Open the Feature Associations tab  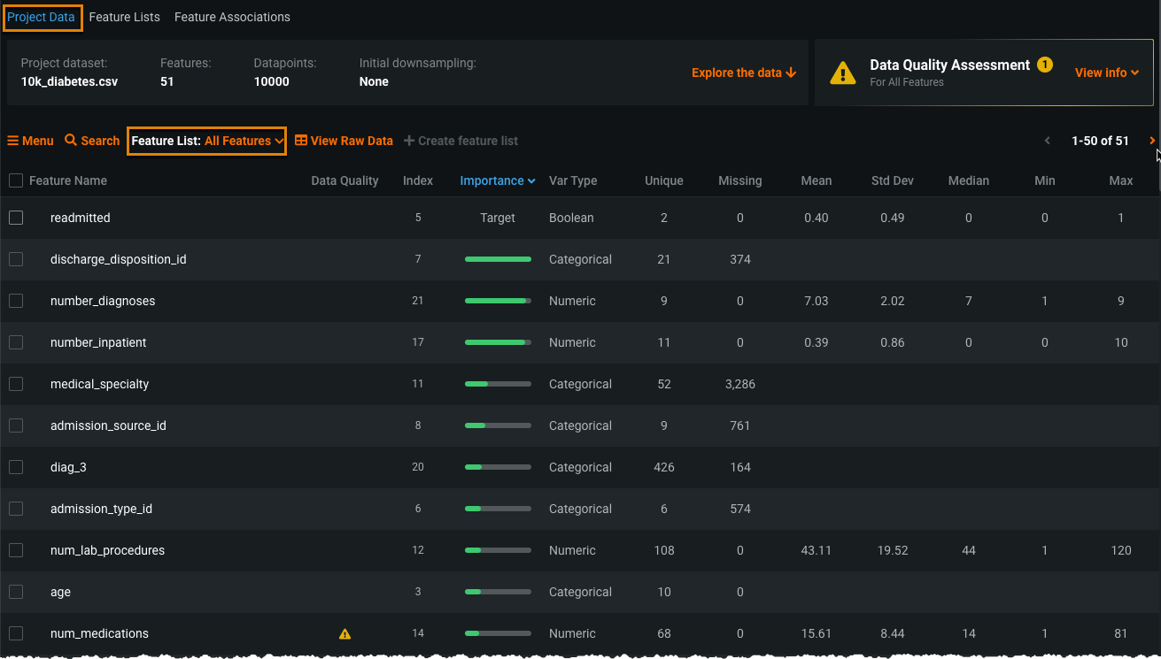(232, 17)
